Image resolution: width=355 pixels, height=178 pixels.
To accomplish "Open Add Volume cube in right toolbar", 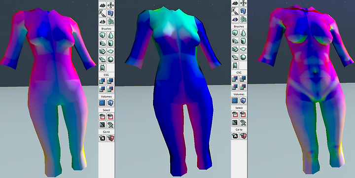I will click(243, 101).
